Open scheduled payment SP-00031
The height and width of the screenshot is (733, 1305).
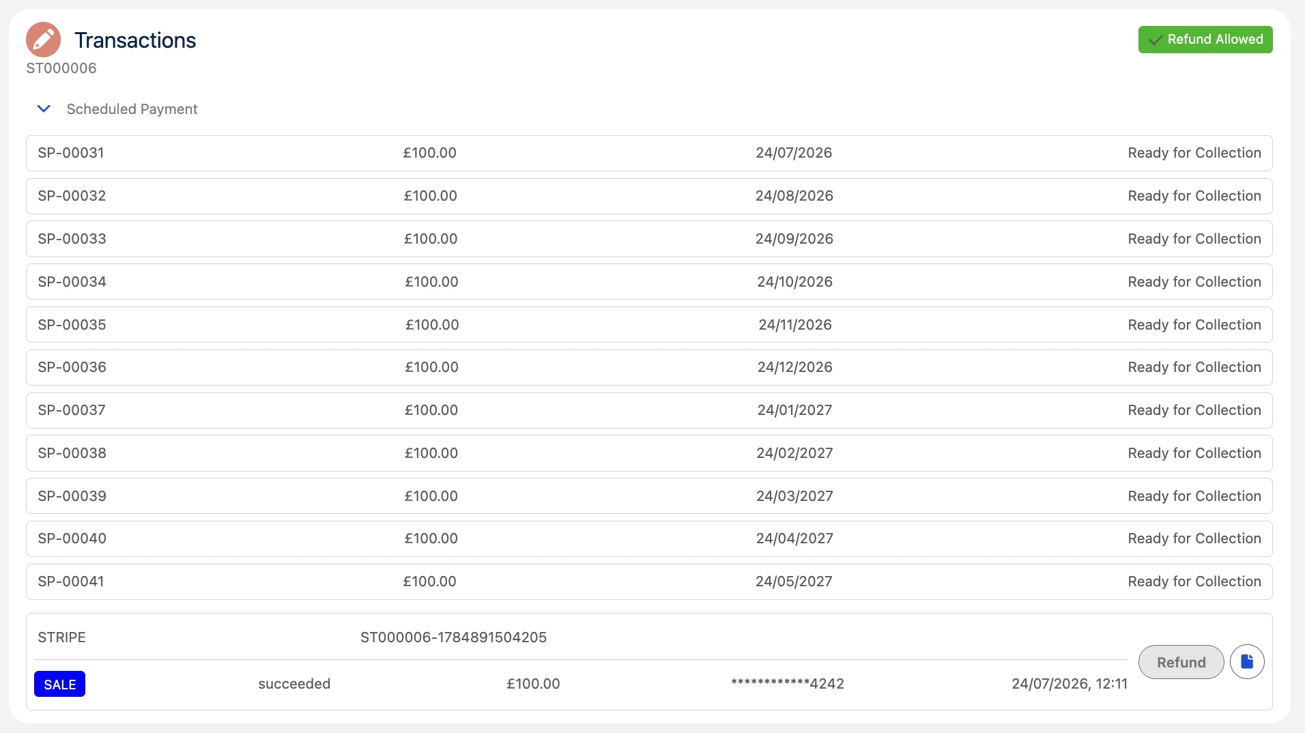(649, 153)
